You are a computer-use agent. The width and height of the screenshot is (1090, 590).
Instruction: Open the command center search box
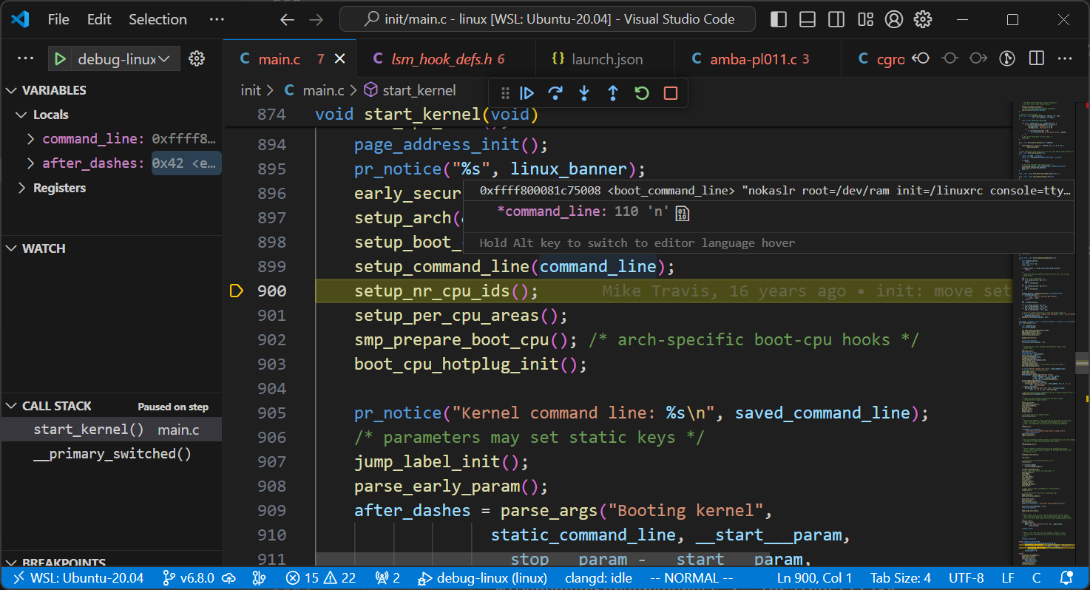click(548, 20)
